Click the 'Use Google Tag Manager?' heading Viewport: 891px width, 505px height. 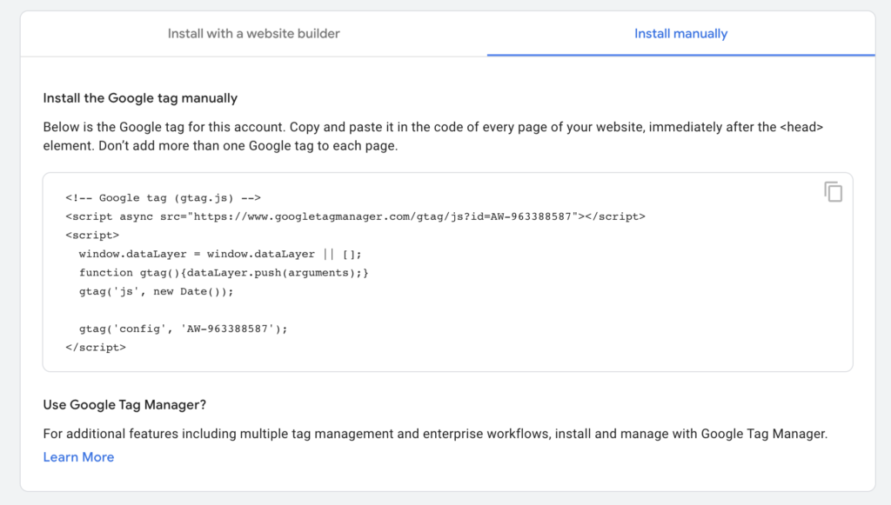(124, 404)
